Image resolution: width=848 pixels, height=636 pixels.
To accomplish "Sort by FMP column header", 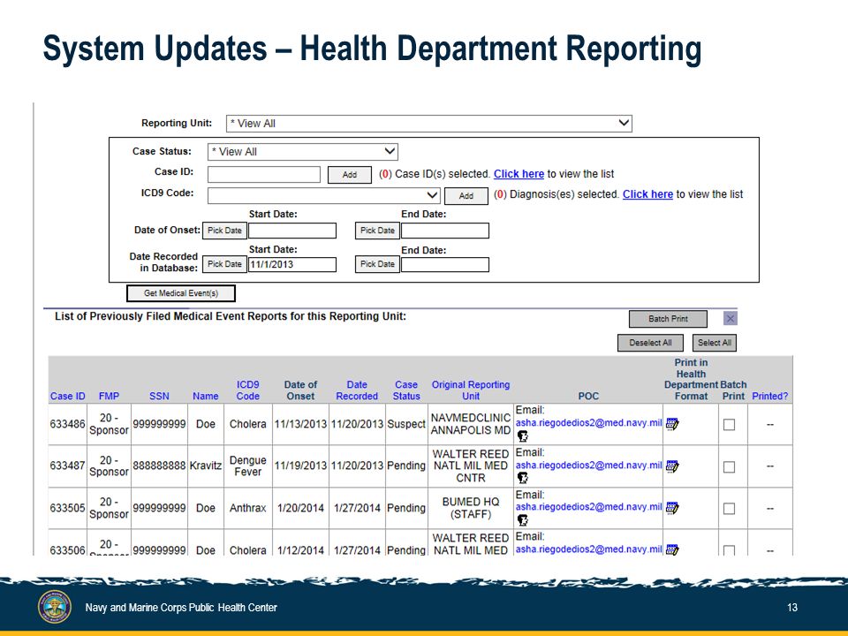I will tap(109, 396).
